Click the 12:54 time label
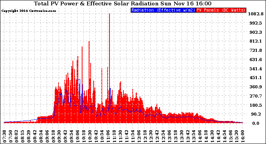 pyautogui.click(x=163, y=136)
